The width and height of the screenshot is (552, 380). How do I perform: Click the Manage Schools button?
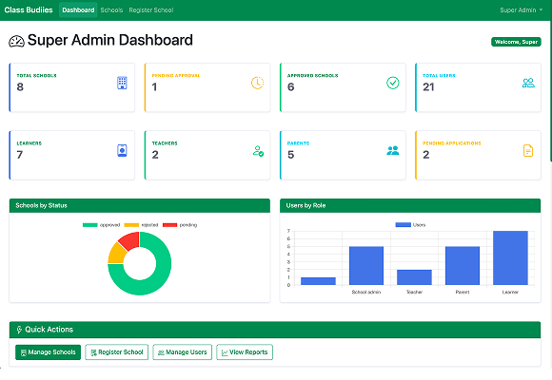tap(49, 351)
